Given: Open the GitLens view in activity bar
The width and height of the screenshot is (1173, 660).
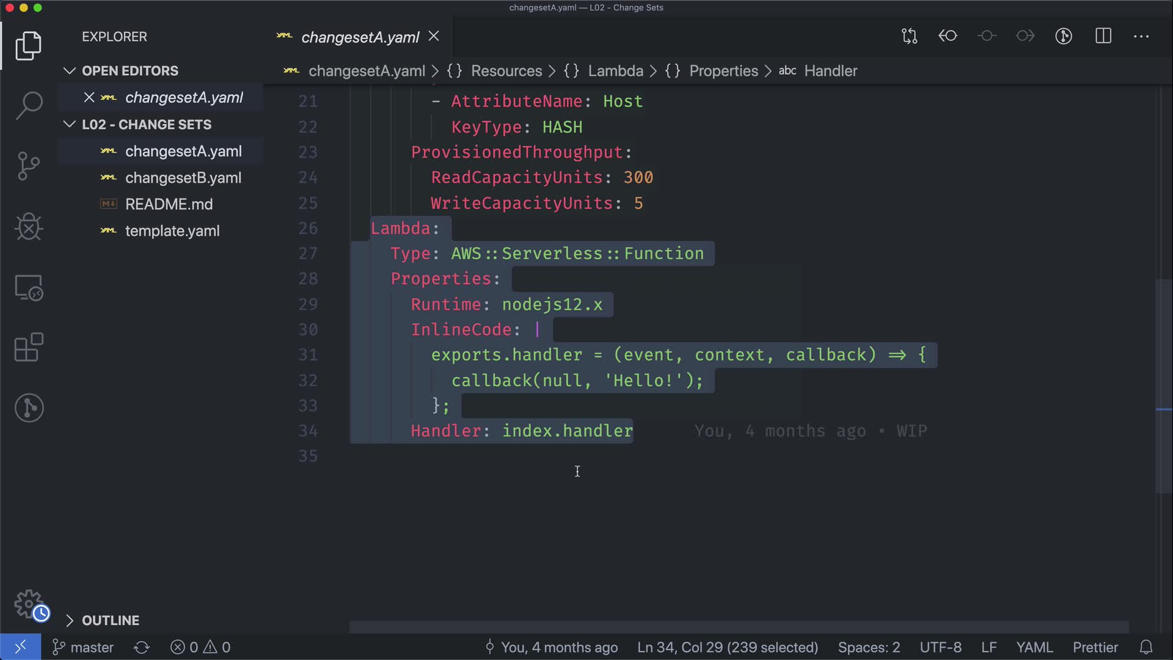Looking at the screenshot, I should (x=29, y=408).
